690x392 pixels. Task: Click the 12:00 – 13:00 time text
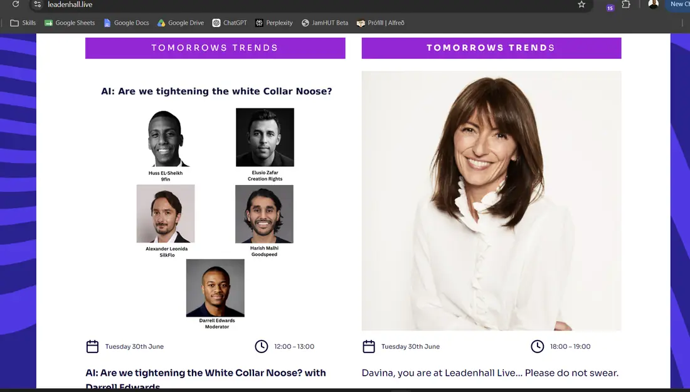tap(294, 347)
